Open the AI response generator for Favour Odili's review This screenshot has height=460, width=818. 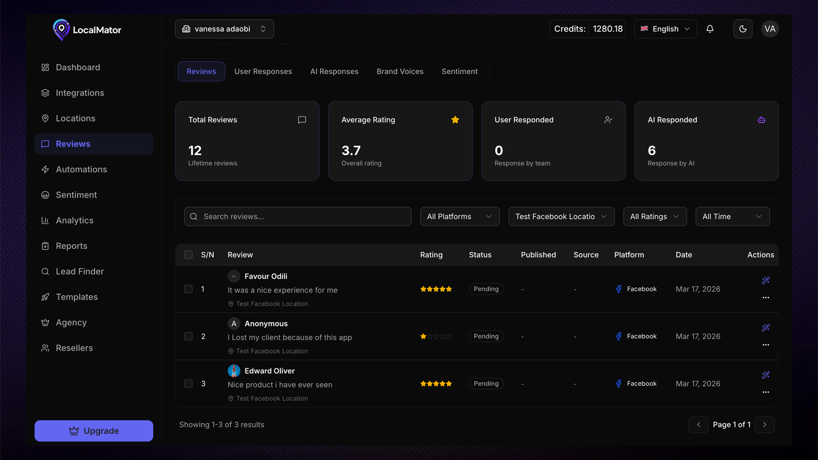click(766, 280)
